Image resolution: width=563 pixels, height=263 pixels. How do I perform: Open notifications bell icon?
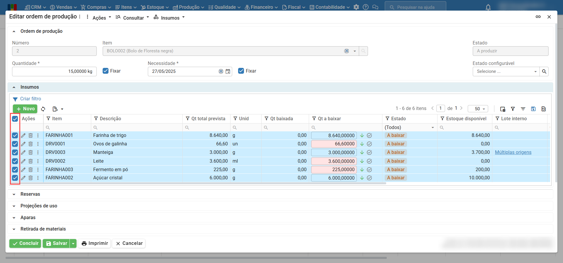488,7
